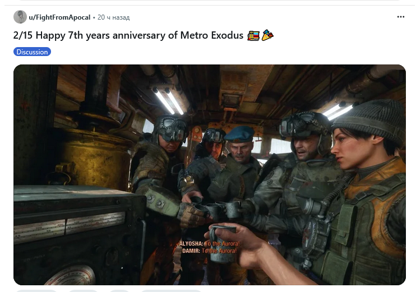
Task: Click the "20 ч назад" timestamp
Action: (114, 17)
